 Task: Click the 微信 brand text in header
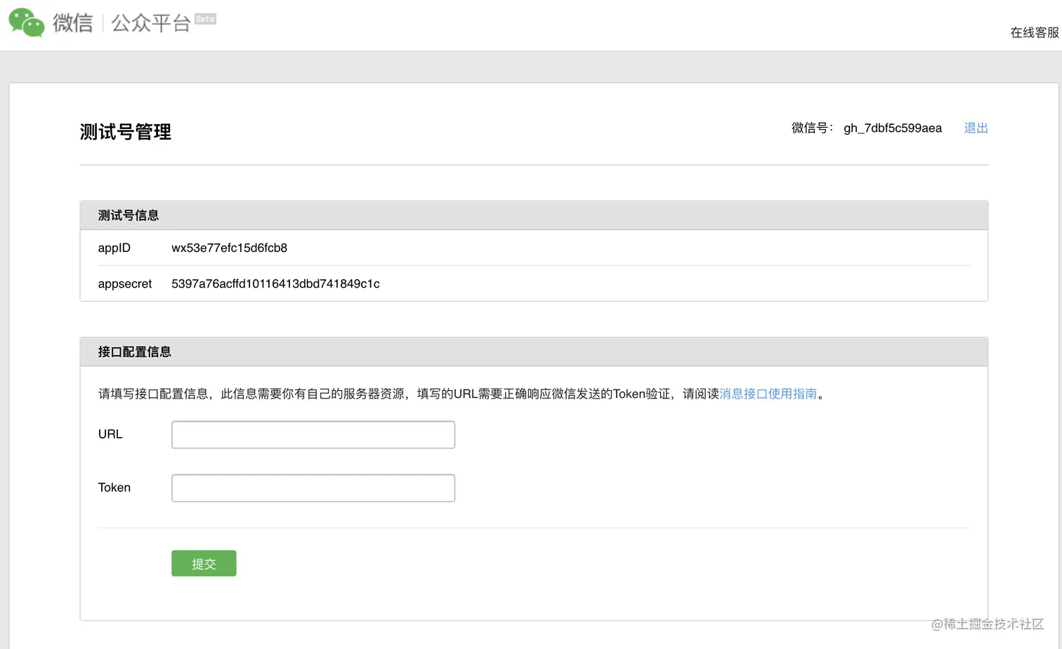pyautogui.click(x=72, y=23)
